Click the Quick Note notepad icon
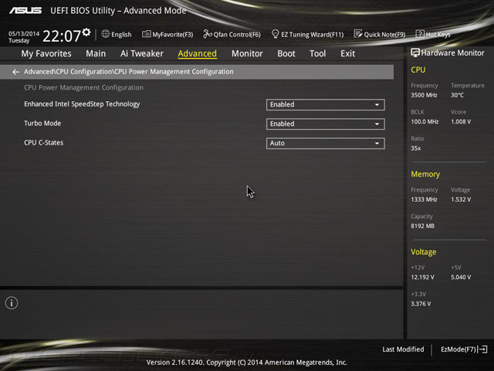 358,34
